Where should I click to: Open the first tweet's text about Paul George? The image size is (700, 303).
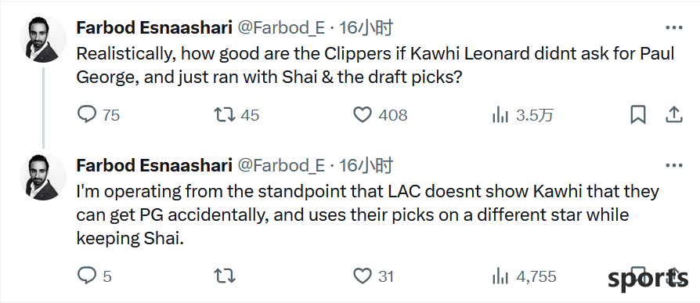(x=375, y=66)
